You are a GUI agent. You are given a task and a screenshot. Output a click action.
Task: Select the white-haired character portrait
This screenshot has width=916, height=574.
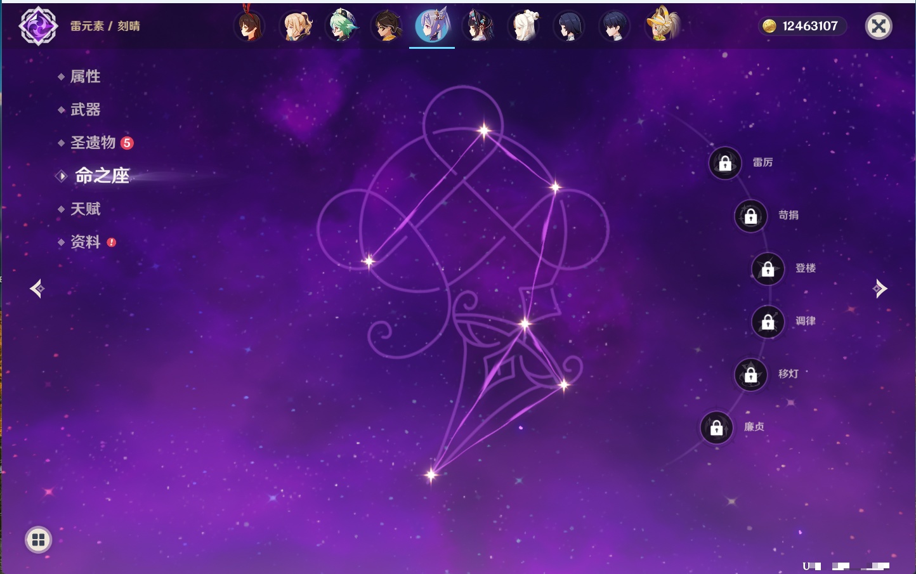point(524,25)
